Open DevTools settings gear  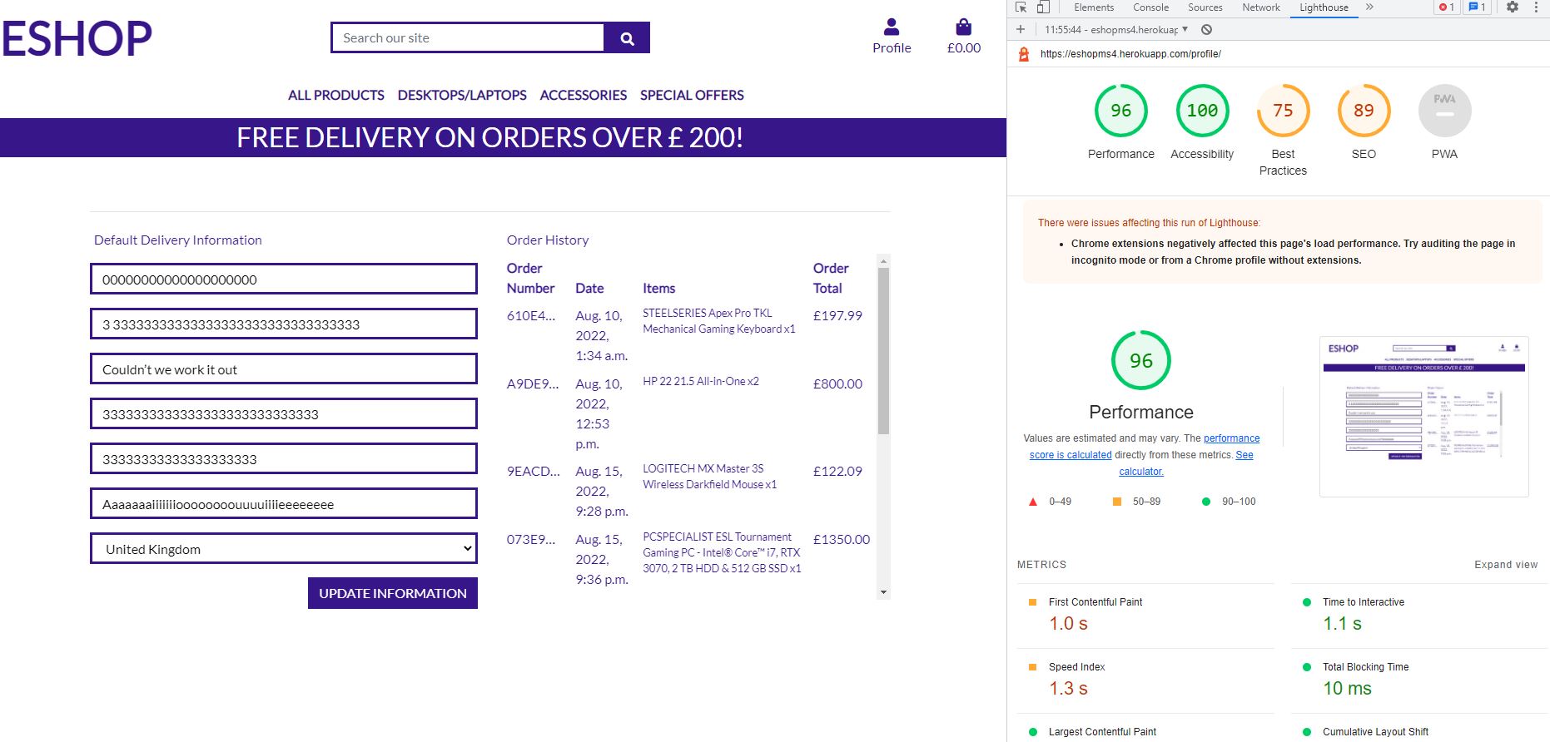pos(1513,7)
